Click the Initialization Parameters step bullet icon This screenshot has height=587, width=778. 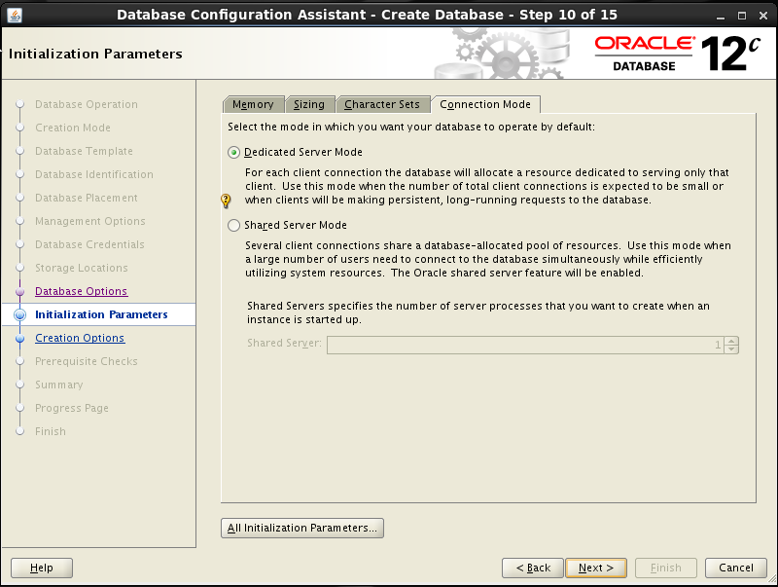(x=19, y=314)
